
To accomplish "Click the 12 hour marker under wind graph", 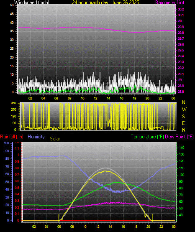I will pyautogui.click(x=95, y=98).
